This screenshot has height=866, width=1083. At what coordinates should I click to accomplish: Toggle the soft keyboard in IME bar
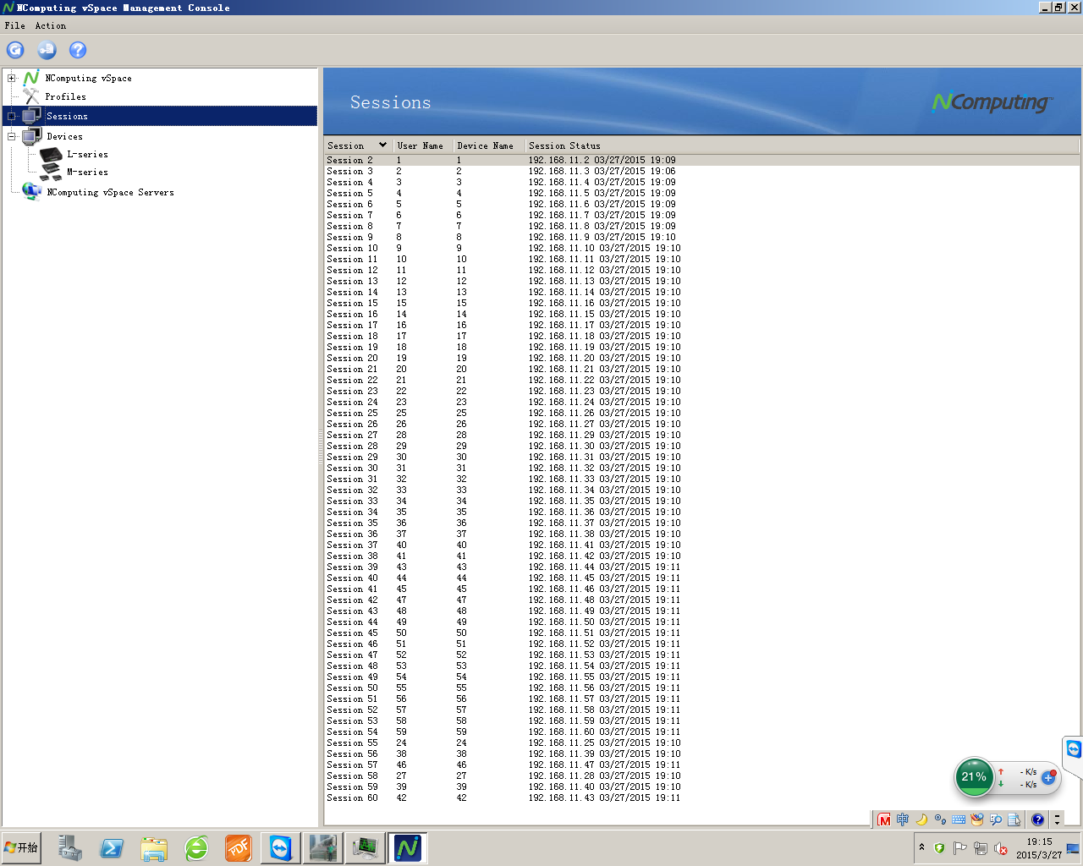click(x=959, y=819)
